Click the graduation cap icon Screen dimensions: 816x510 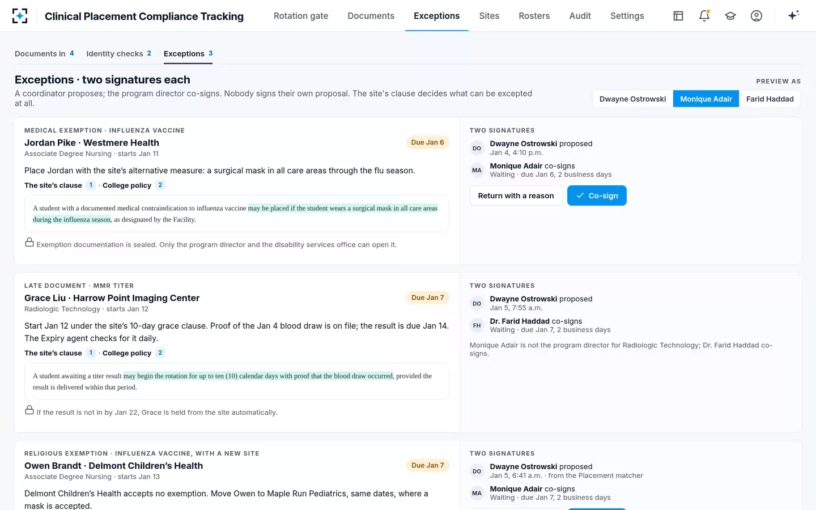point(730,16)
